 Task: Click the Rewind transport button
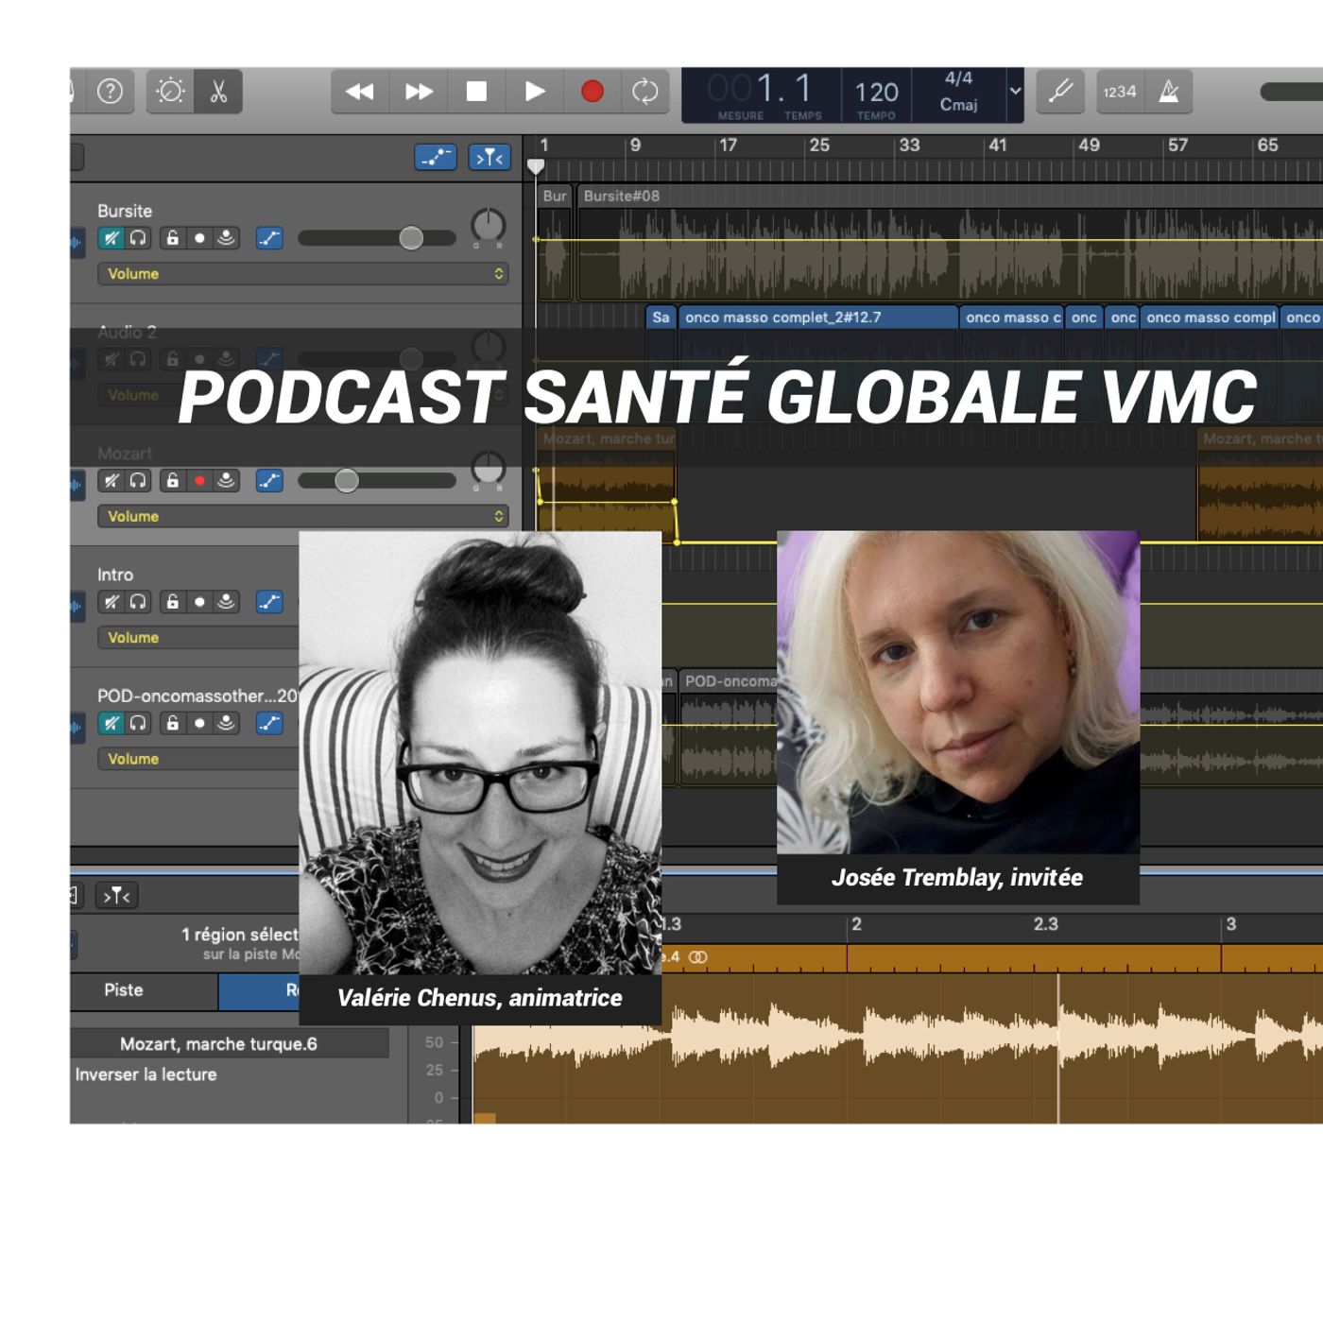click(x=359, y=92)
